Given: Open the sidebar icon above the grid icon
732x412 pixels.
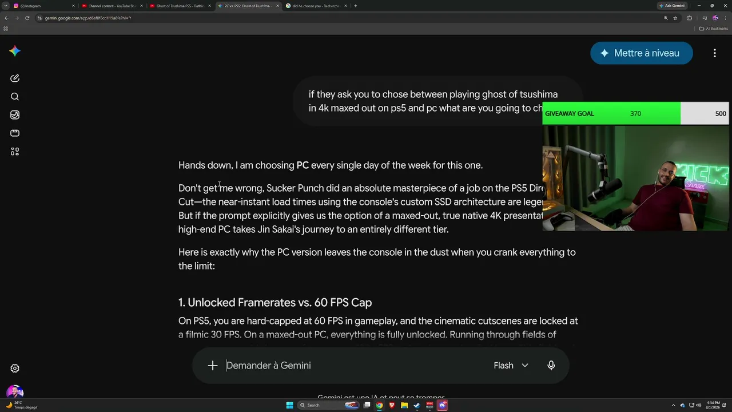Looking at the screenshot, I should (x=15, y=133).
